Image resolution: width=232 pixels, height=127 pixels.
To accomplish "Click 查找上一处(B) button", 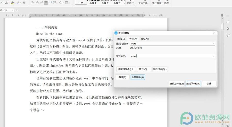I will [177, 83].
